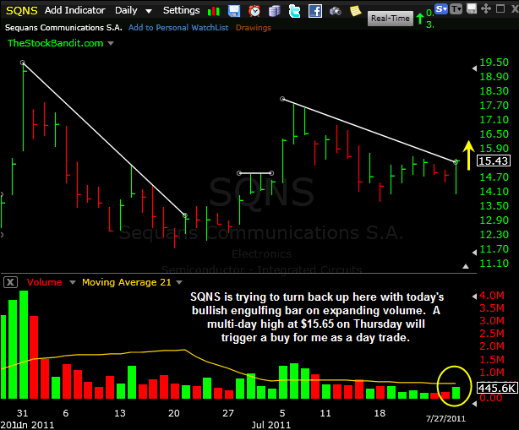Open the Drawings link
The width and height of the screenshot is (519, 430).
coord(254,28)
